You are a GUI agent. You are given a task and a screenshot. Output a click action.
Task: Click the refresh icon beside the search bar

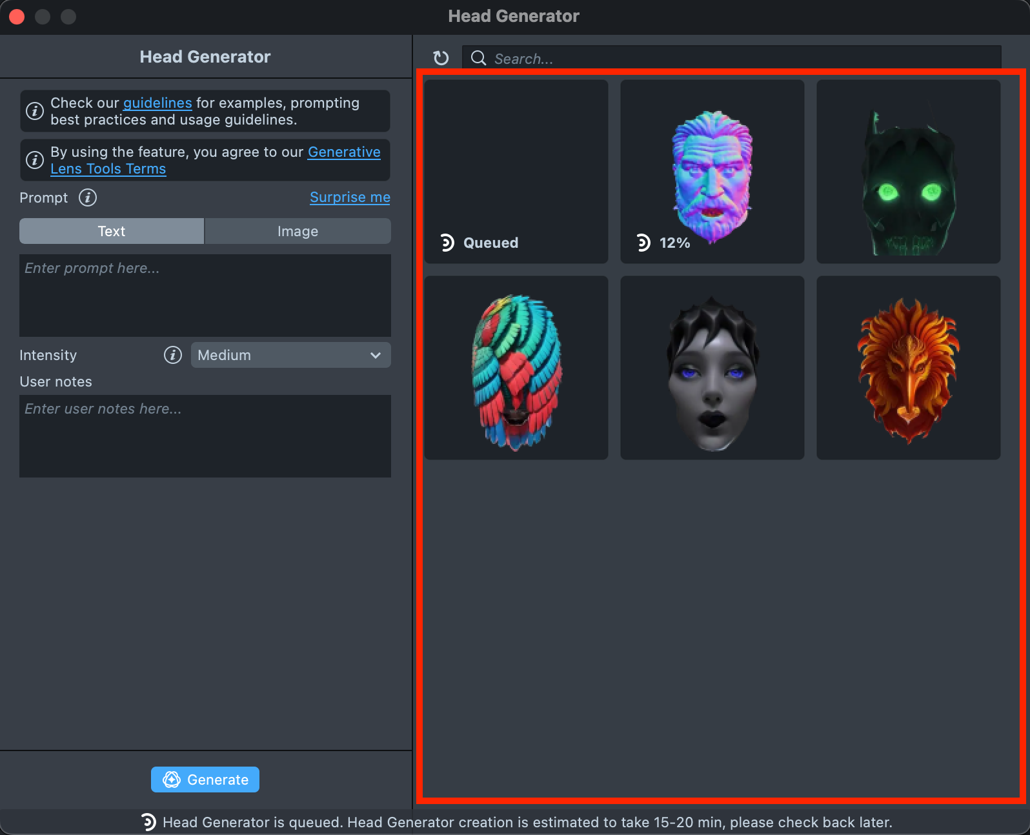[441, 58]
